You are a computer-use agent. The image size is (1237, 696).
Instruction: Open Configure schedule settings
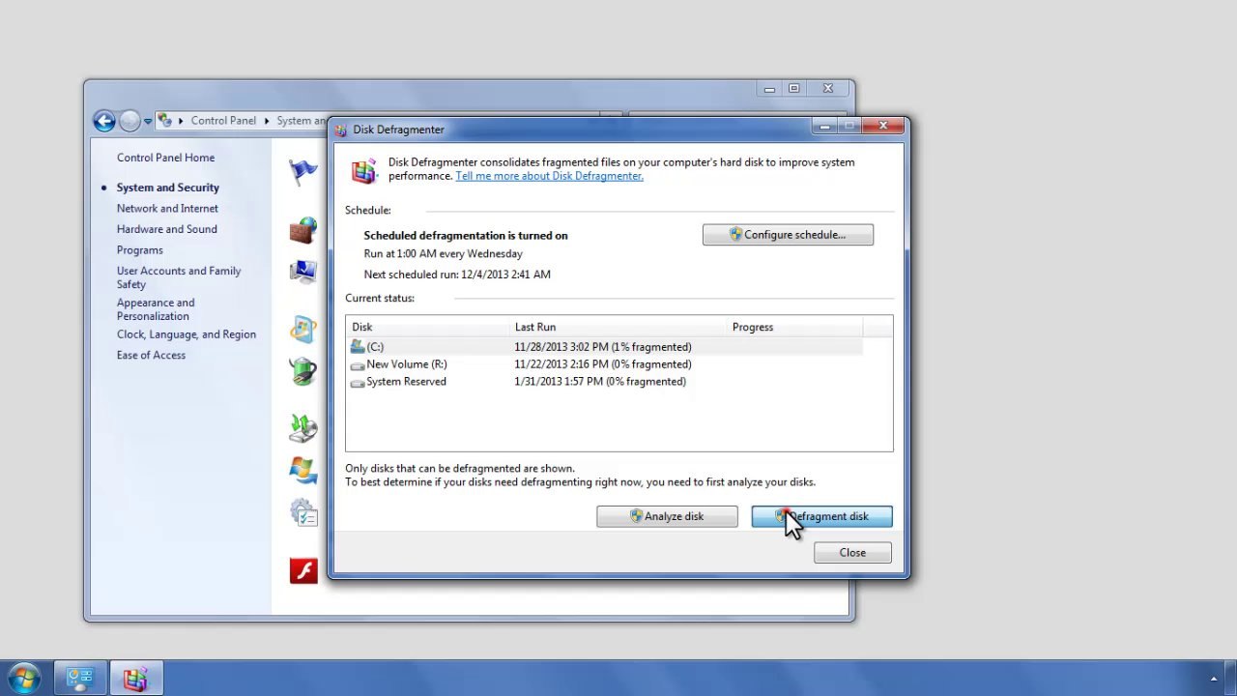788,235
